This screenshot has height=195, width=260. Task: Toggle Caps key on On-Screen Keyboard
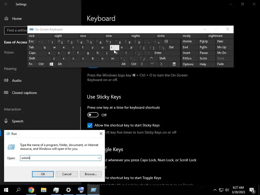tap(37, 53)
